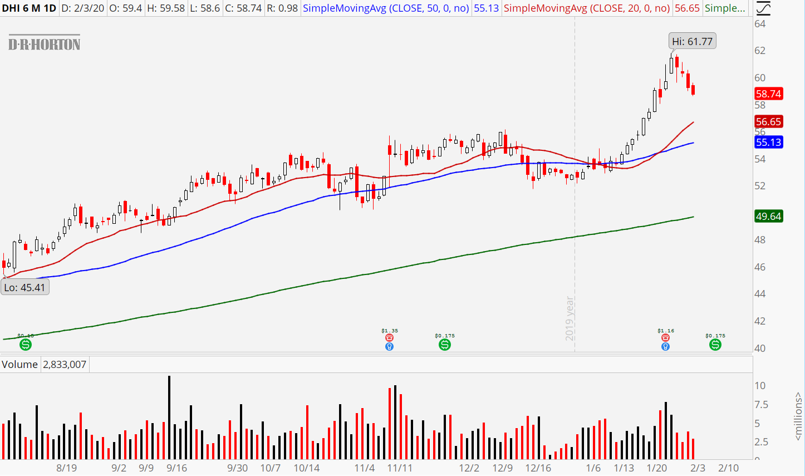Image resolution: width=805 pixels, height=476 pixels.
Task: Click the H: 59.58 high value
Action: tap(166, 8)
